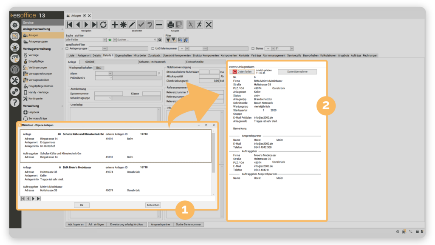This screenshot has height=245, width=435.
Task: Undo changes with the curved arrow icon
Action: (x=150, y=25)
